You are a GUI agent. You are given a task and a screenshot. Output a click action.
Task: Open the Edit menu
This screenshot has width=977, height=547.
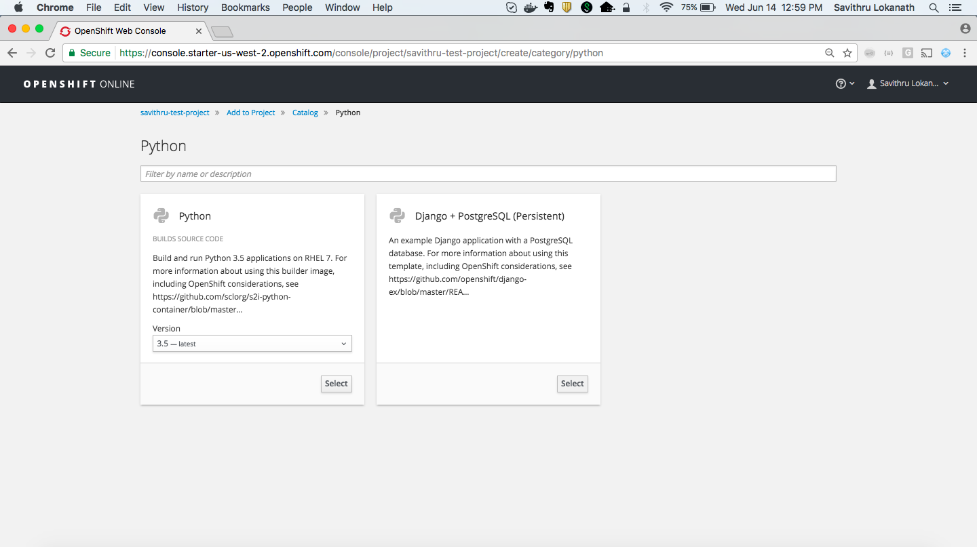pyautogui.click(x=123, y=7)
